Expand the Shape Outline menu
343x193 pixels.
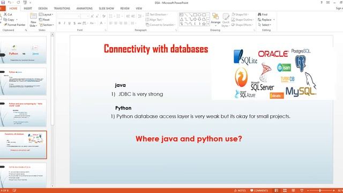point(243,20)
